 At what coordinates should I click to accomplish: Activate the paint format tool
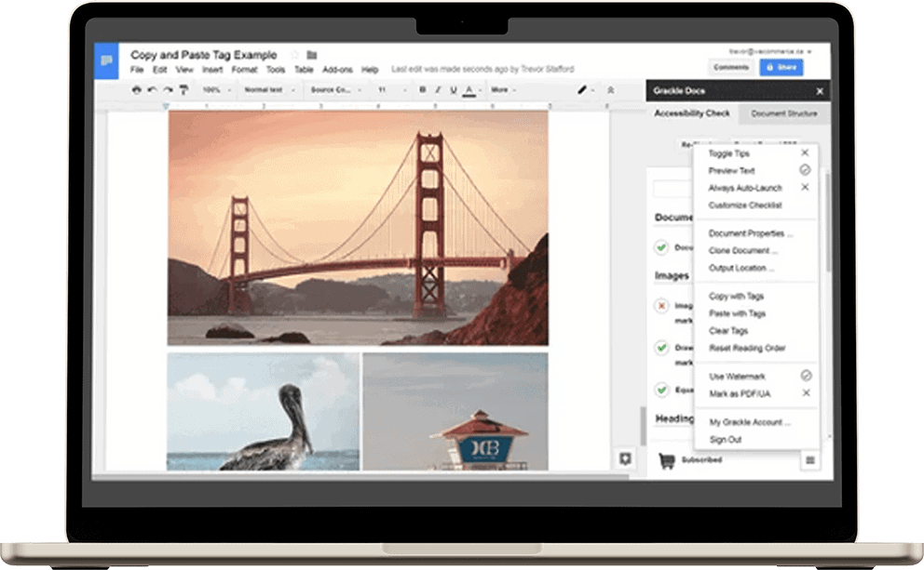click(x=183, y=90)
